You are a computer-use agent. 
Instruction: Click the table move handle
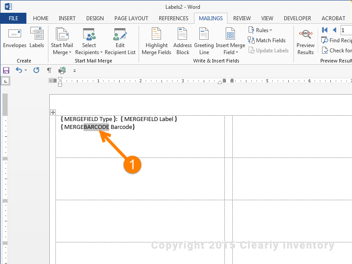click(x=53, y=112)
